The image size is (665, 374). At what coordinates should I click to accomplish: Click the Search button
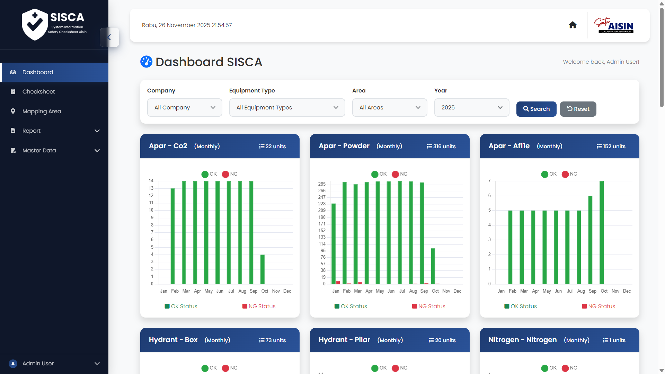click(x=536, y=109)
